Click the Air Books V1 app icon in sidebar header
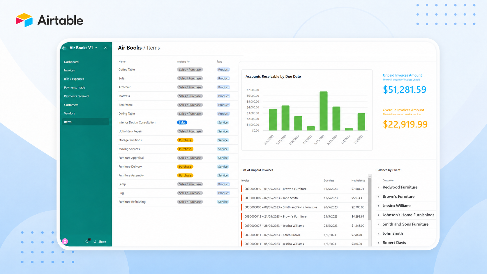The width and height of the screenshot is (487, 274). pos(64,48)
